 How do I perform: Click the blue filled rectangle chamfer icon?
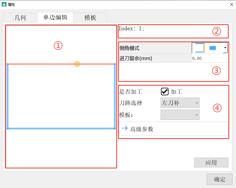tap(213, 48)
